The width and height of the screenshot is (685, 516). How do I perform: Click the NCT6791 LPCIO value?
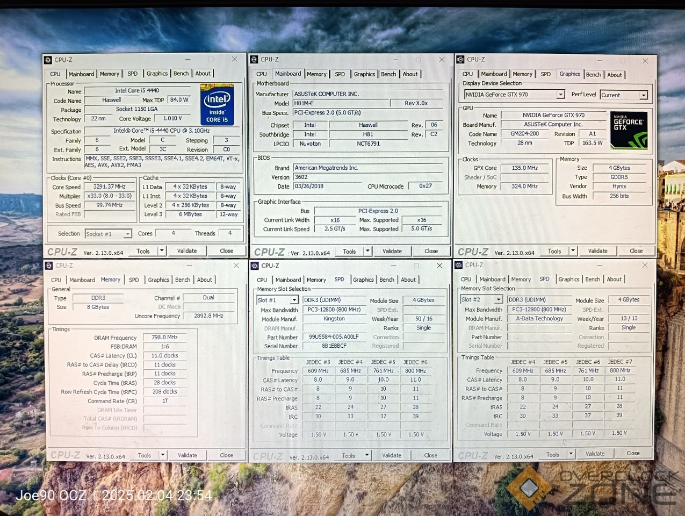369,144
